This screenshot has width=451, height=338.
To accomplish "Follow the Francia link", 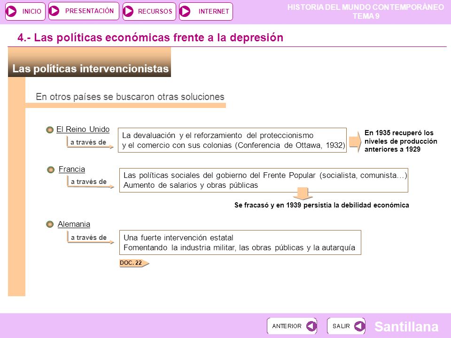I will [72, 169].
